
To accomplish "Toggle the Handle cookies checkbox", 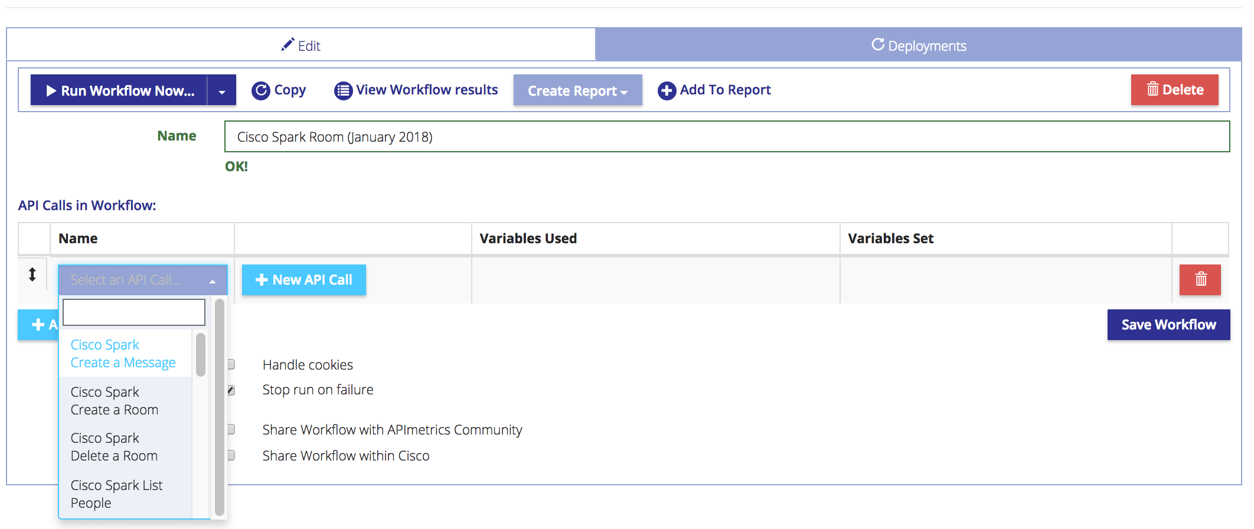I will 231,364.
